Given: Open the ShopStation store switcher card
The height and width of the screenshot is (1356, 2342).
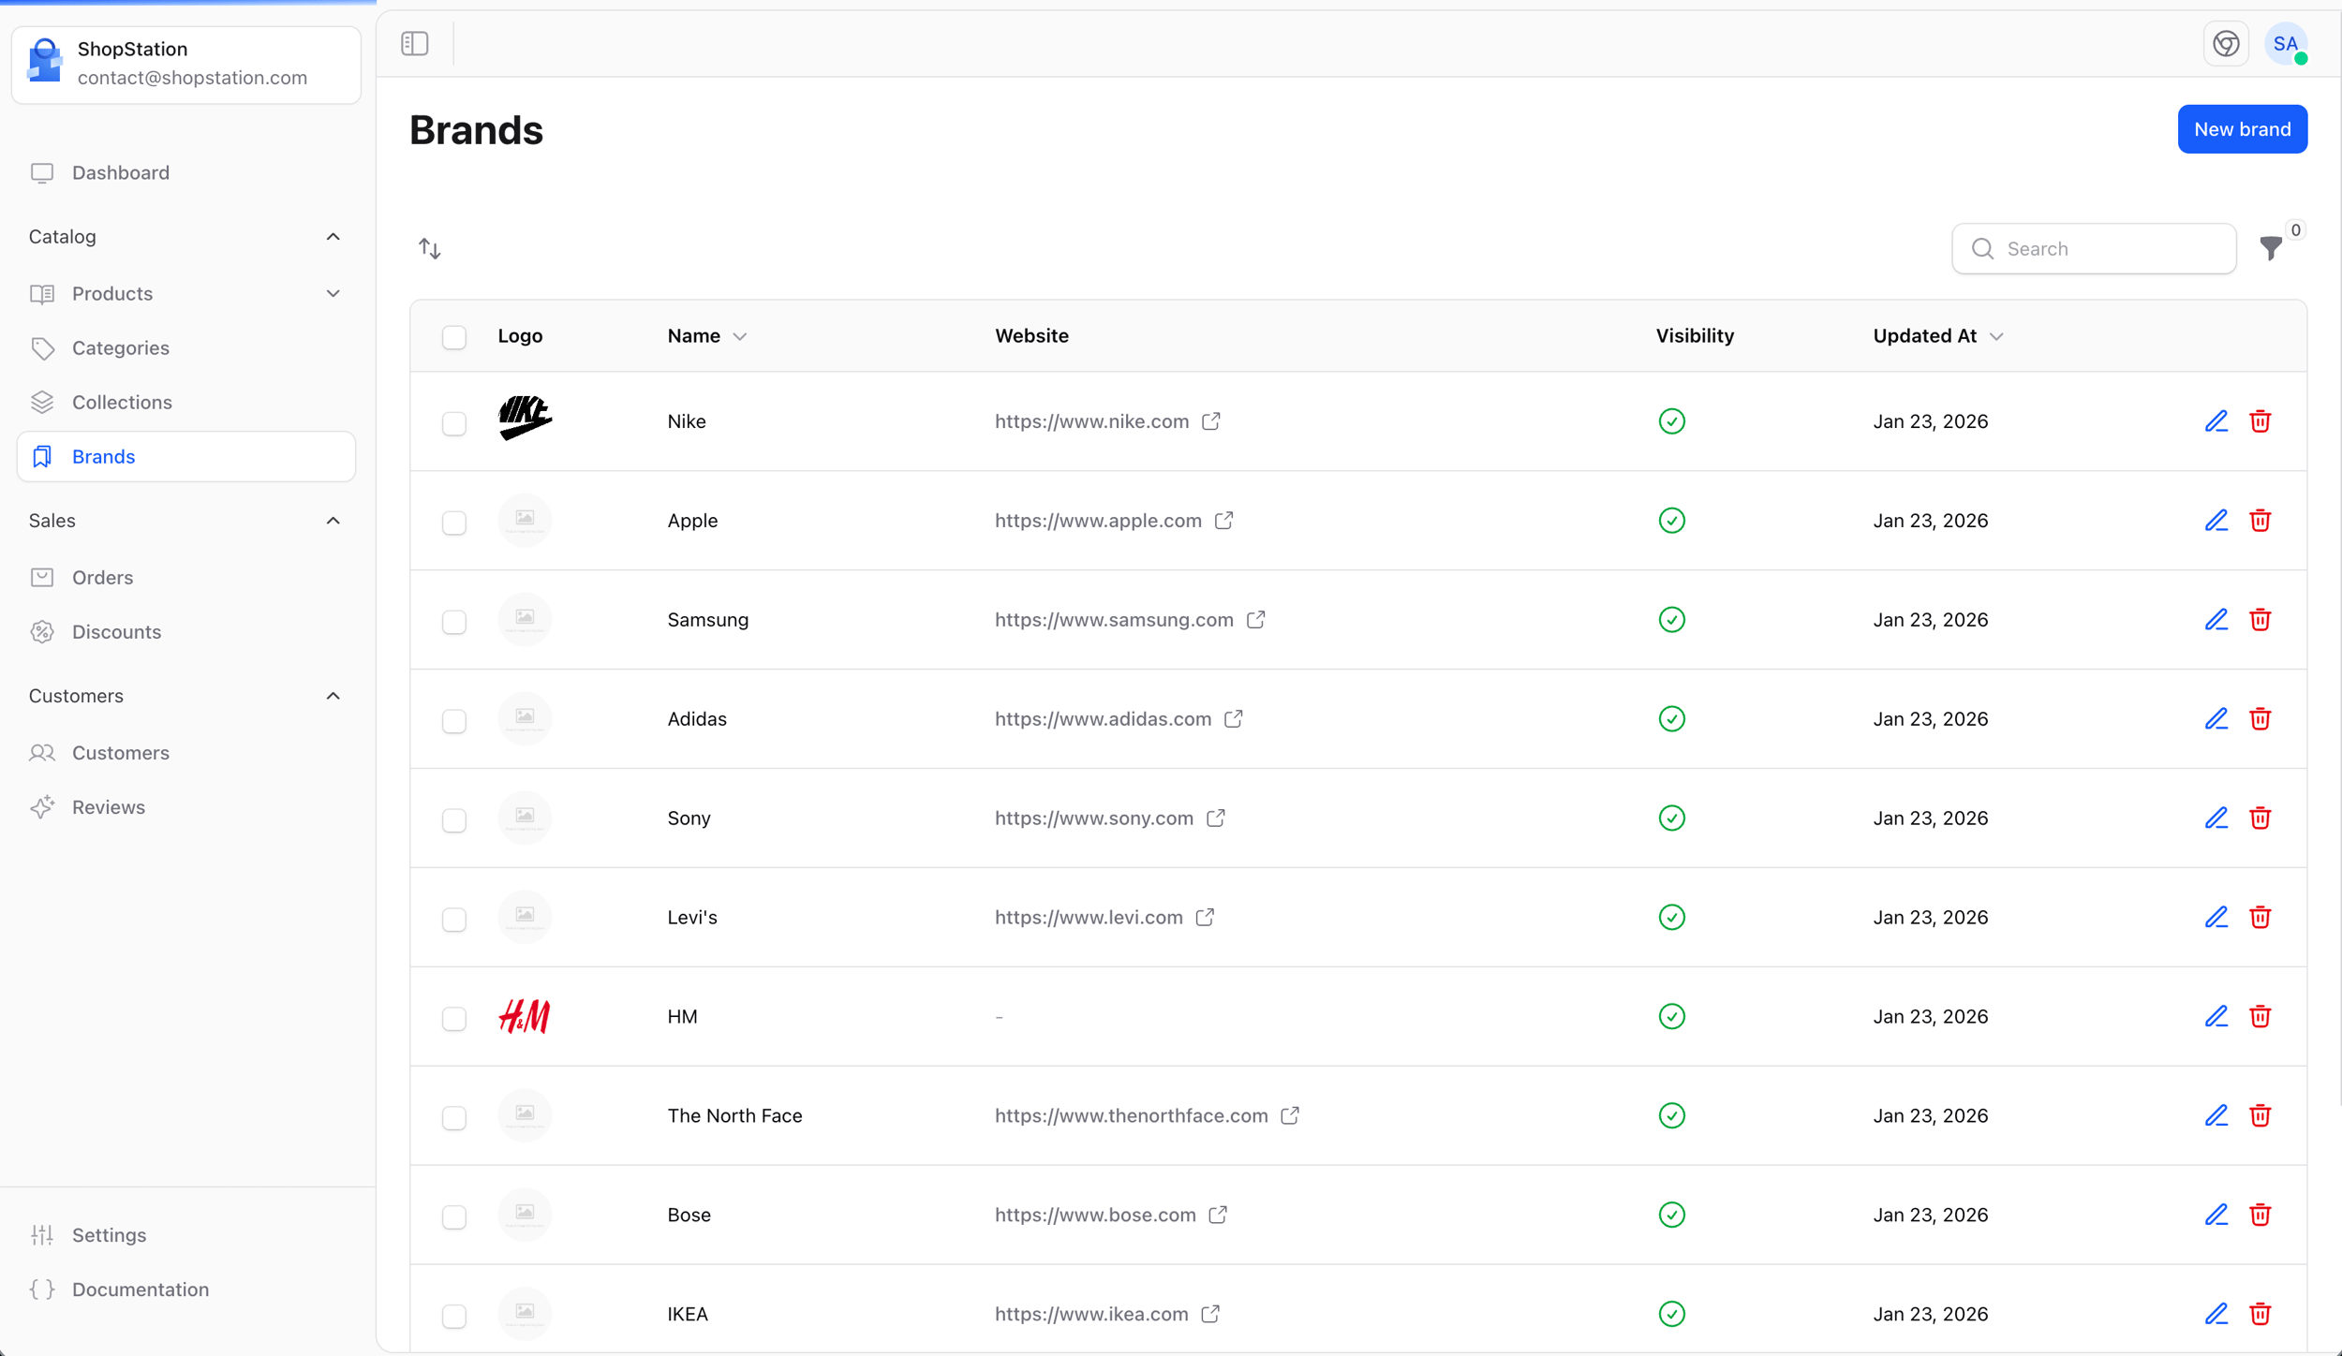Looking at the screenshot, I should 185,64.
